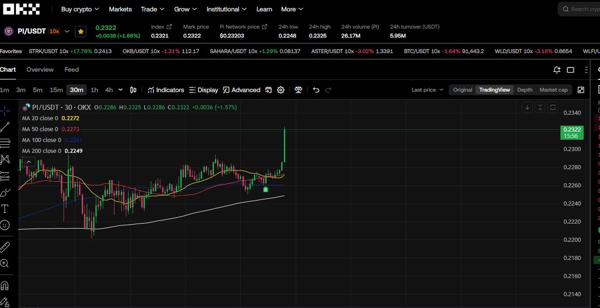600x308 pixels.
Task: Toggle lock all drawings pencil icon
Action: 5,302
